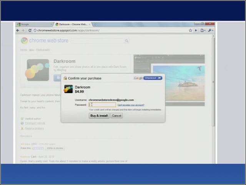
Task: Click the large Darkroom app icon
Action: click(x=38, y=70)
